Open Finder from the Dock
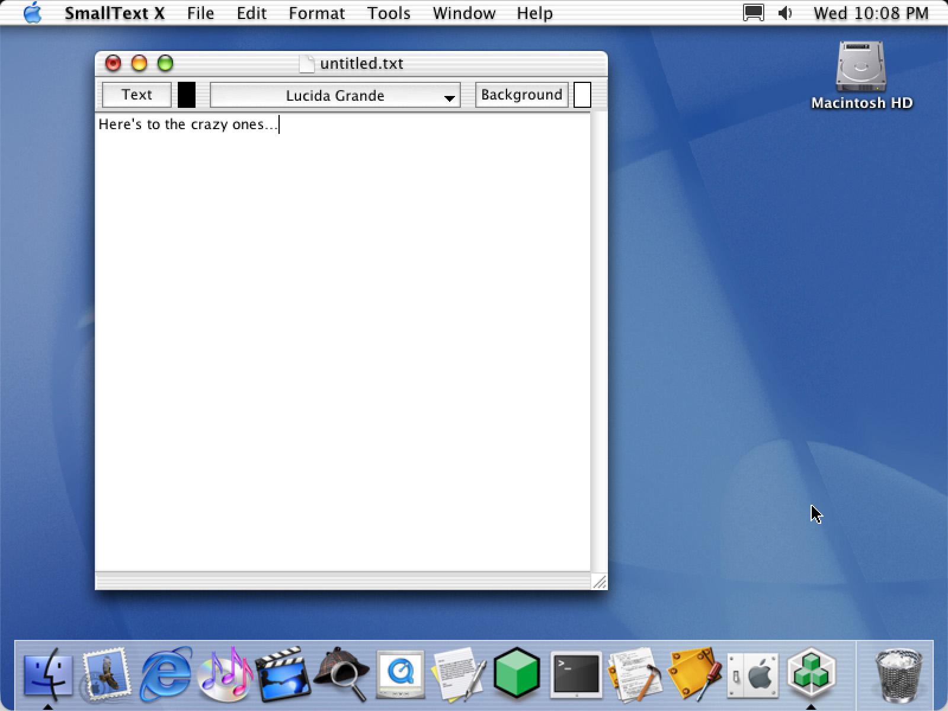The height and width of the screenshot is (711, 948). click(48, 674)
